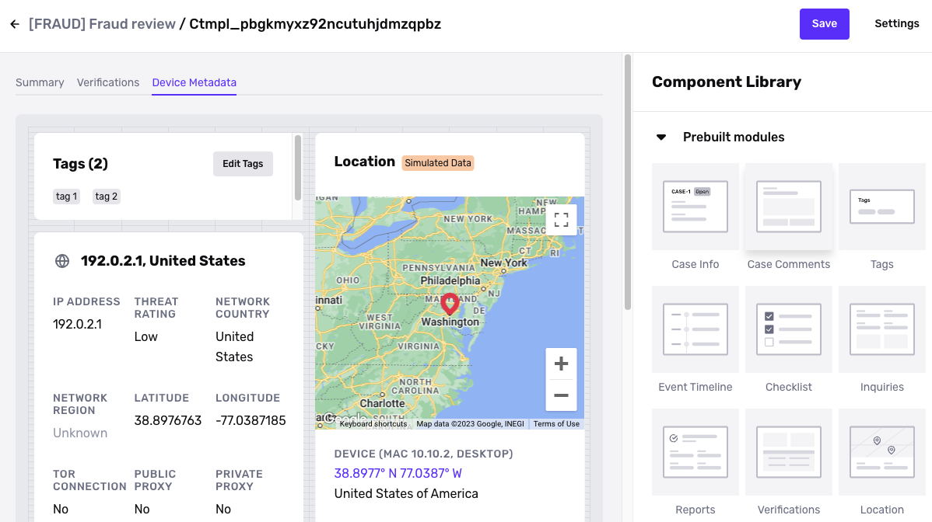Screen dimensions: 932x522
Task: Click the Component Library heading
Action: pyautogui.click(x=727, y=82)
